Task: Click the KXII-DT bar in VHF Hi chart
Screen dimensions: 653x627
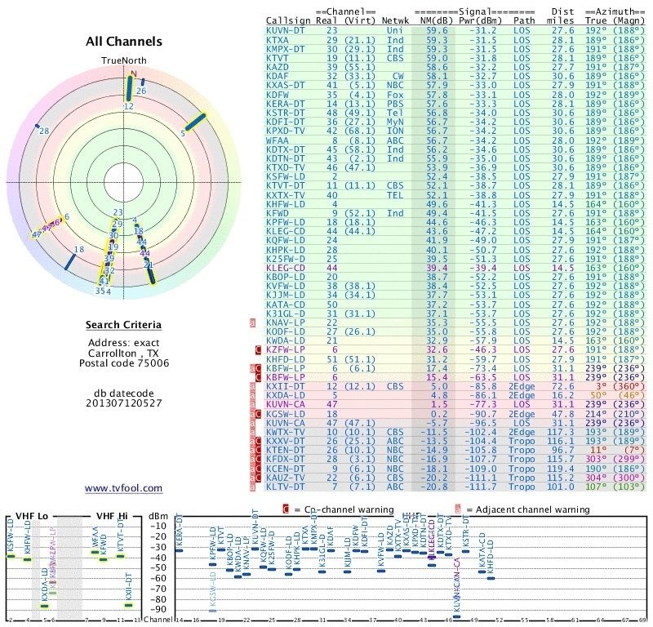Action: (129, 605)
